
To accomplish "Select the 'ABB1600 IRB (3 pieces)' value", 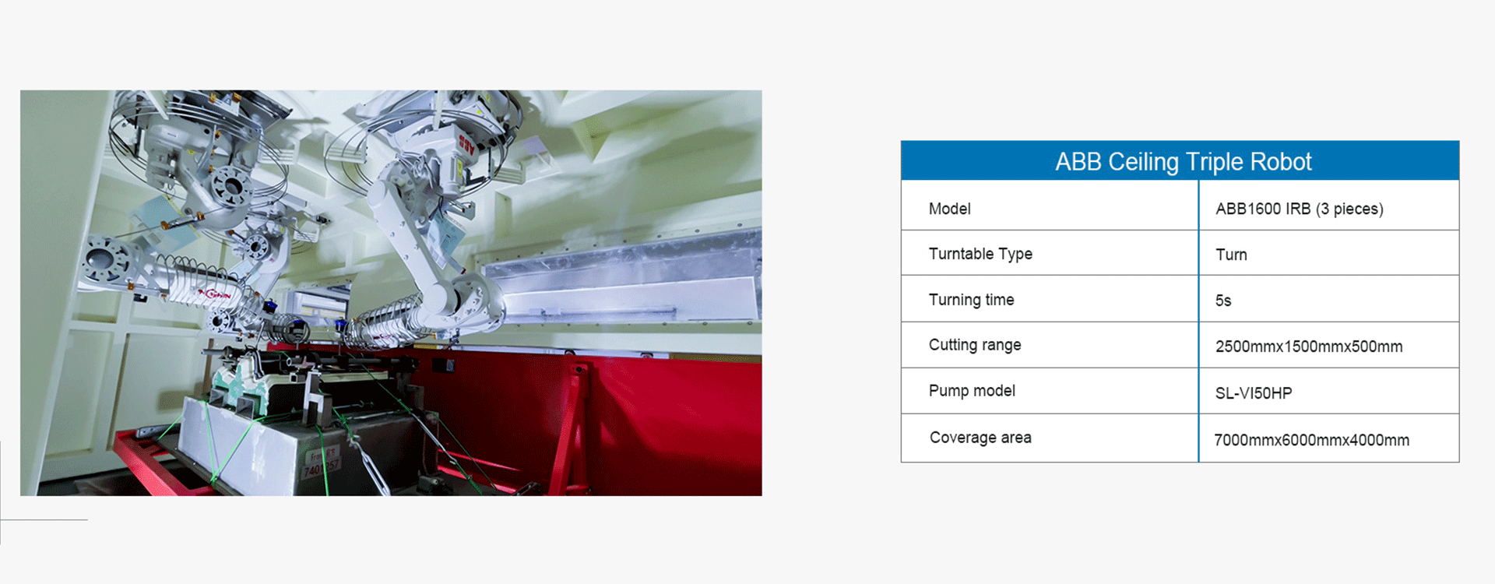I will point(1300,209).
